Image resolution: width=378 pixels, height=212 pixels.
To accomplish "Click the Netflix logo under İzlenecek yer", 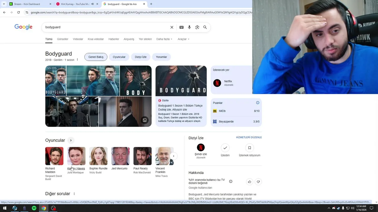I will click(217, 83).
